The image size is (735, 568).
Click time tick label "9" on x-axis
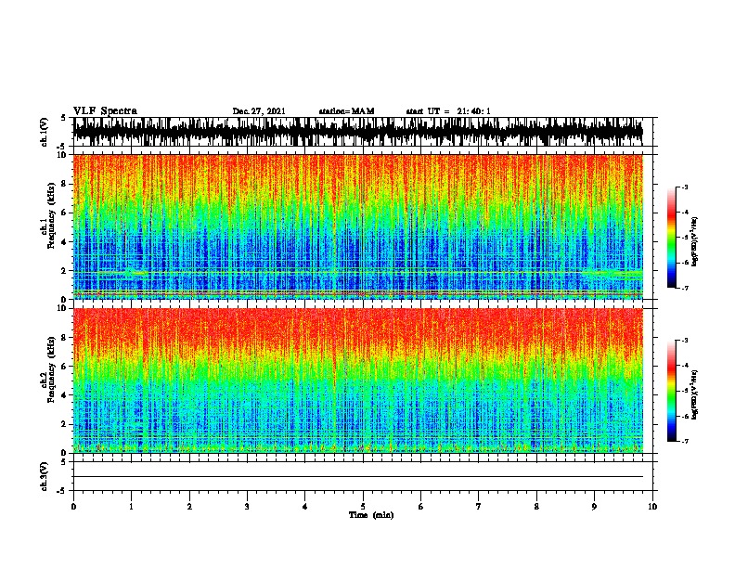[594, 507]
